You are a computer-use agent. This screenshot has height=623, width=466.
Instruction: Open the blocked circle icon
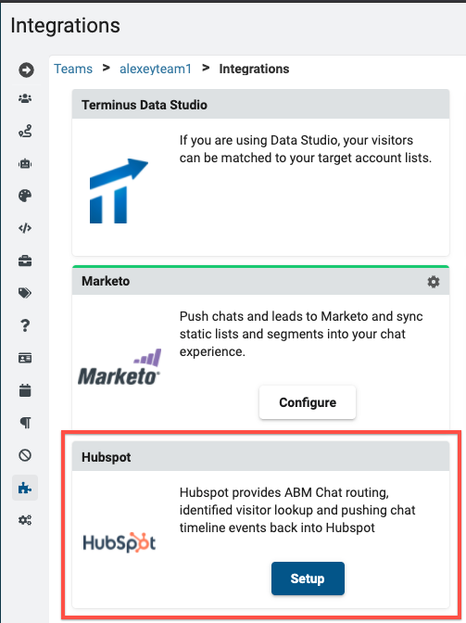(25, 455)
